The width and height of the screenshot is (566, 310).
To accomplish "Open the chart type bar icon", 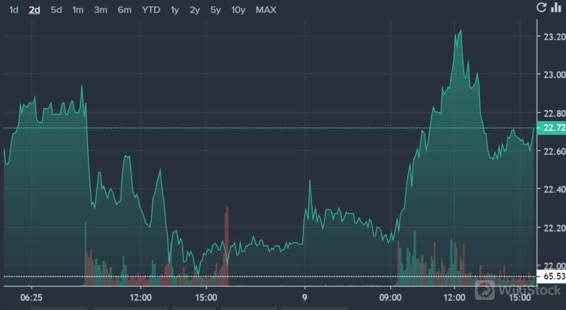I will pos(556,8).
